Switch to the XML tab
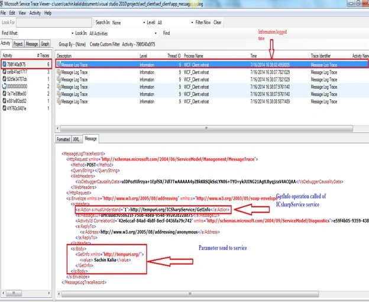The image size is (369, 302). [x=76, y=139]
